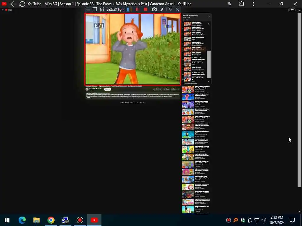This screenshot has height=226, width=302.
Task: Open YouTube guide hamburger menu
Action: [3, 10]
